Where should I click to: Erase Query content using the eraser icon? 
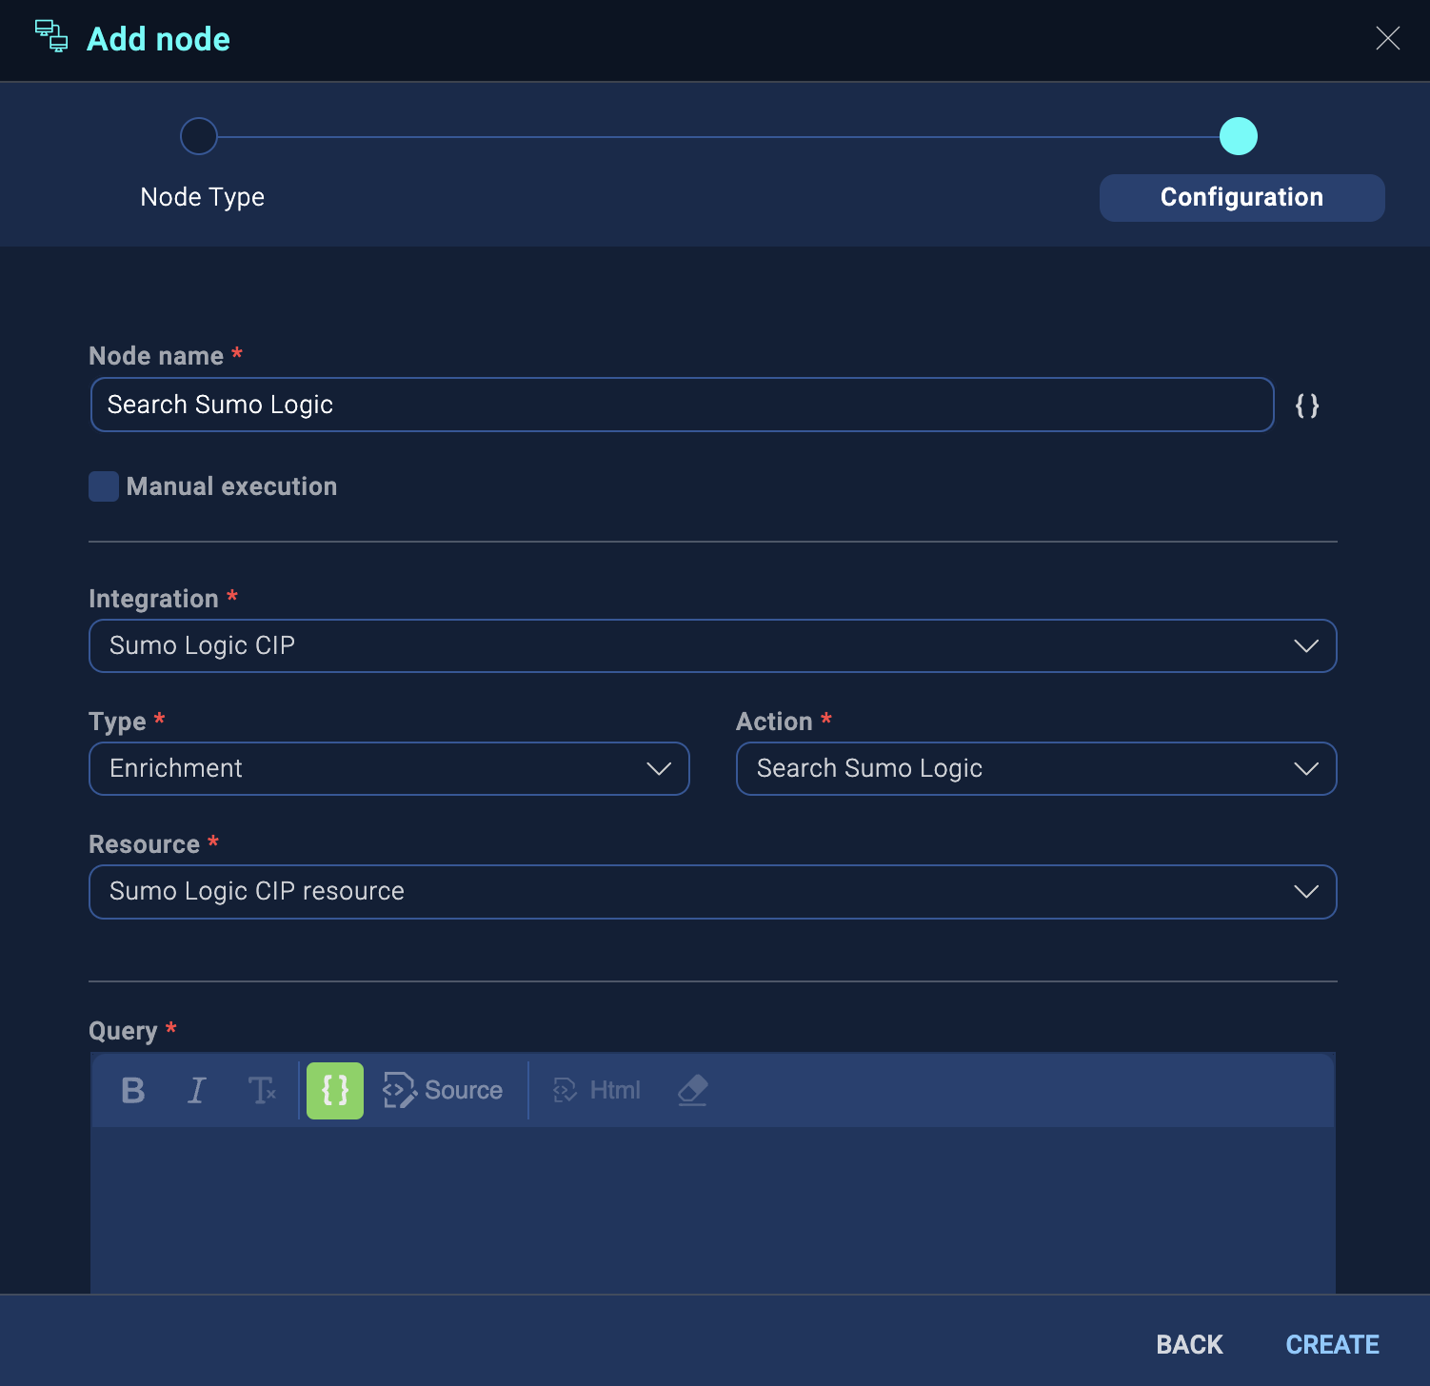tap(692, 1091)
